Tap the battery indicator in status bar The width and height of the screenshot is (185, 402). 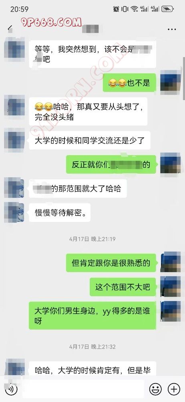pyautogui.click(x=168, y=9)
